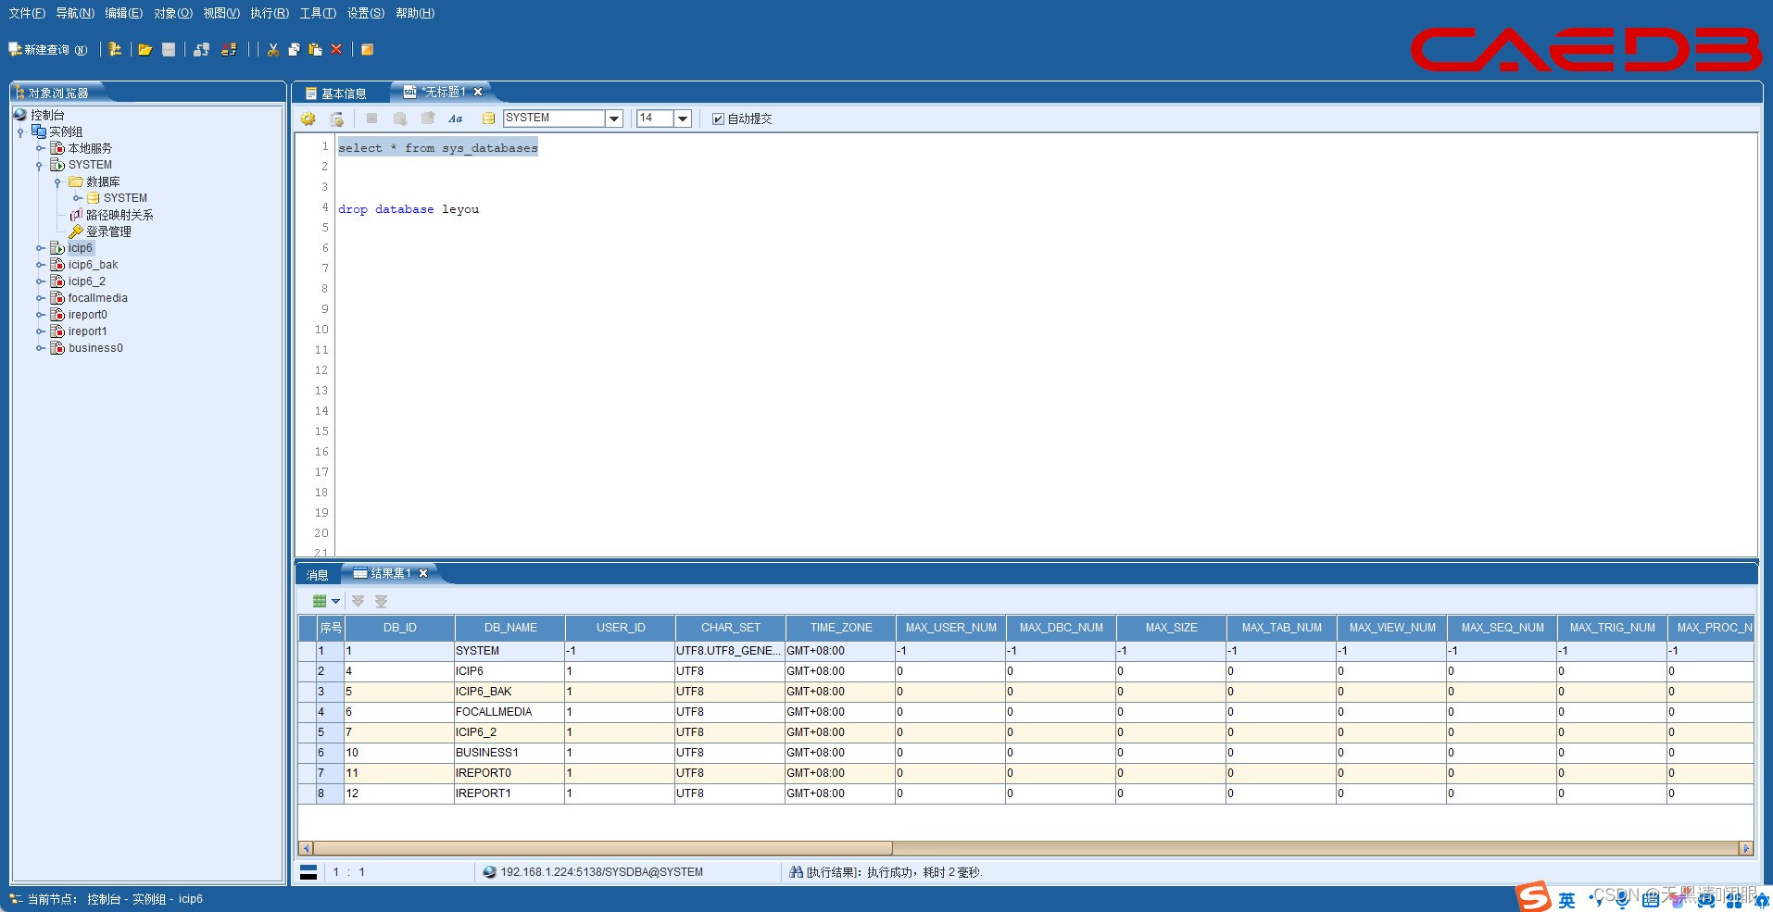
Task: Run the query with the gear execute icon
Action: coord(308,119)
